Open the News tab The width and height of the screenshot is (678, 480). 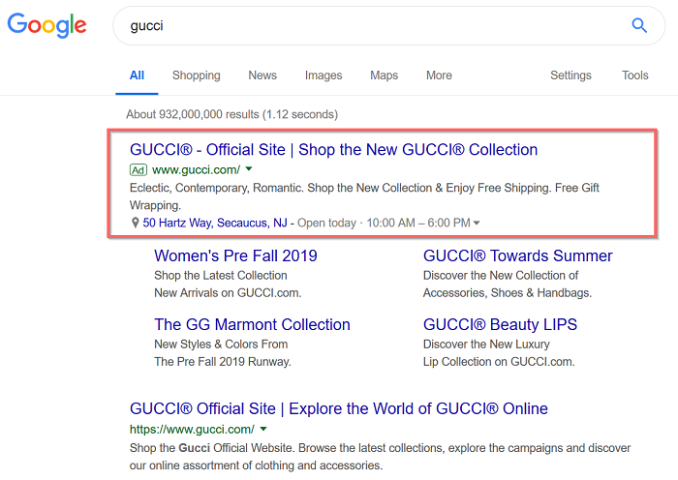(x=262, y=75)
